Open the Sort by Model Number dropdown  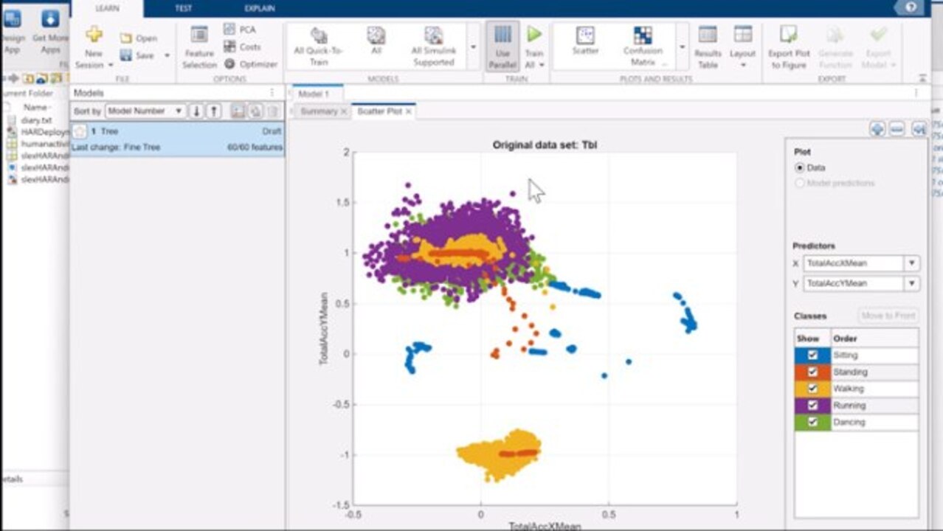145,111
